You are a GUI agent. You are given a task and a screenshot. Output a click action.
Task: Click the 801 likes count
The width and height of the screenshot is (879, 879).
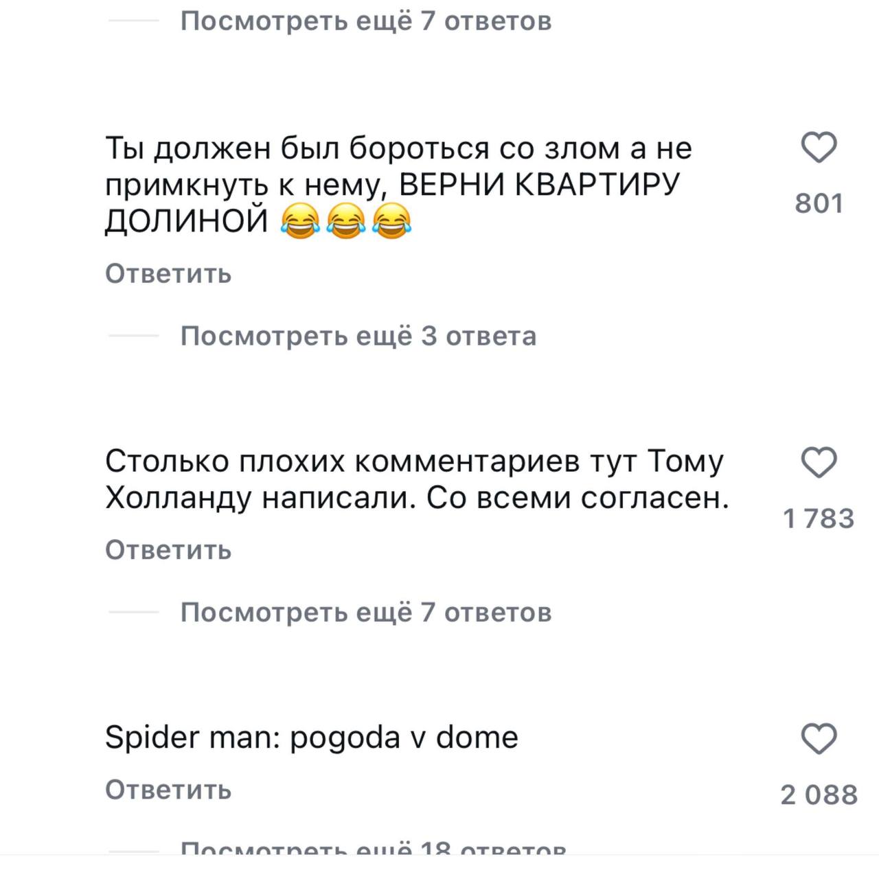pos(819,203)
